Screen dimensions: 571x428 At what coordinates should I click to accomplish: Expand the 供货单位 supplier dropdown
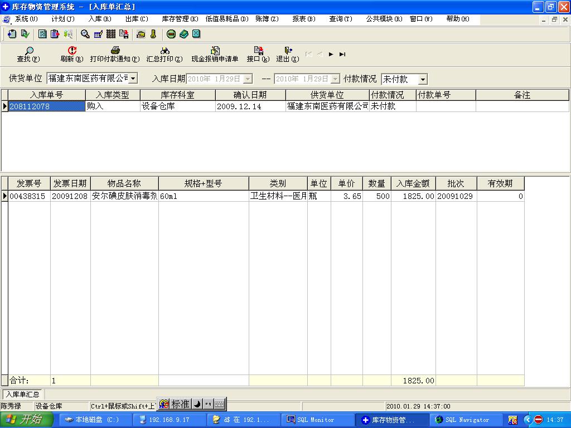coord(133,79)
